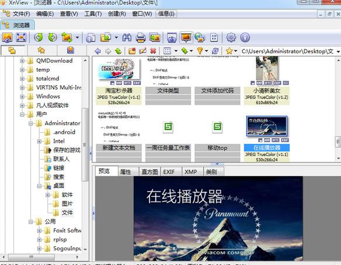Click the refresh icon in navigation bar

[x=215, y=51]
